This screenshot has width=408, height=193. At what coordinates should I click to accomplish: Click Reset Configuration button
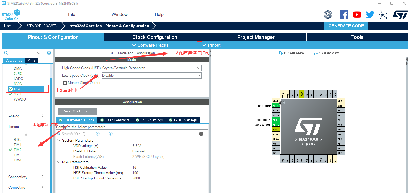[x=78, y=111]
